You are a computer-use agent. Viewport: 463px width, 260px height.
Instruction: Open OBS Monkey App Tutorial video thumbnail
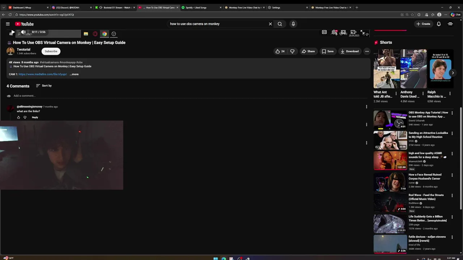point(390,120)
